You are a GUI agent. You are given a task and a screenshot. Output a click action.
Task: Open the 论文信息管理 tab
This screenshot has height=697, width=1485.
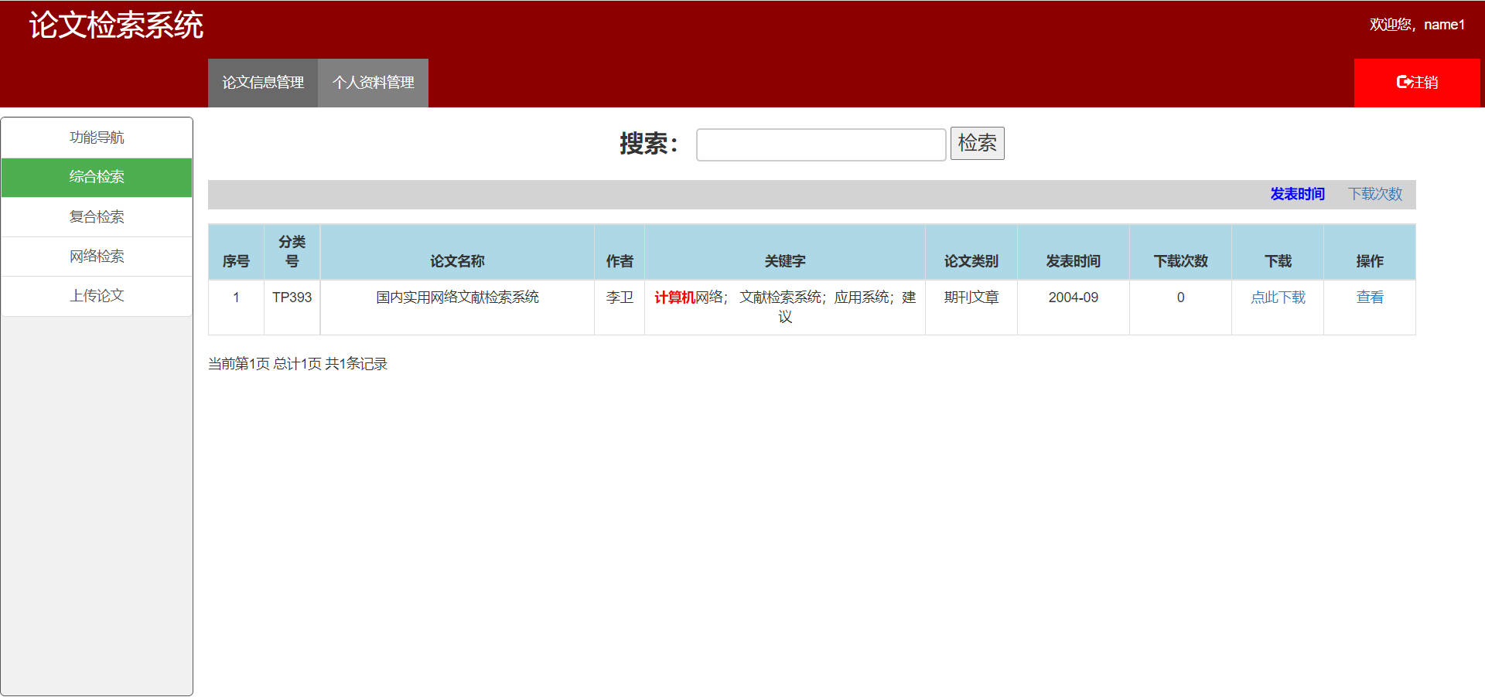tap(263, 83)
